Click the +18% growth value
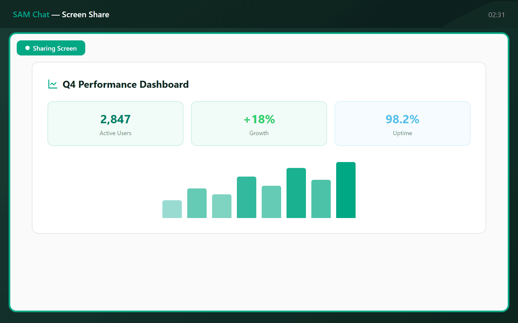This screenshot has width=518, height=323. (x=259, y=119)
